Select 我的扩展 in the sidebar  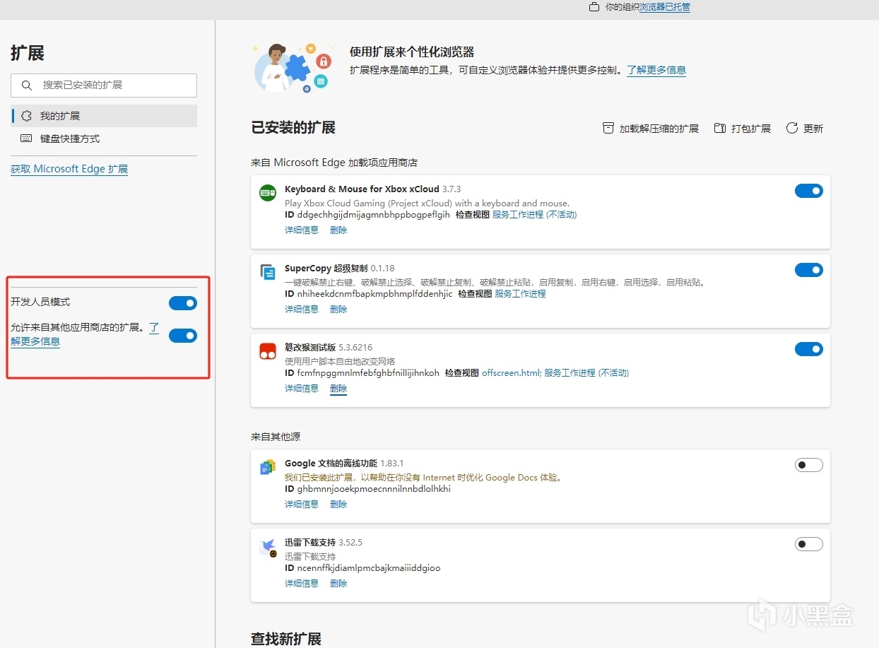(104, 116)
